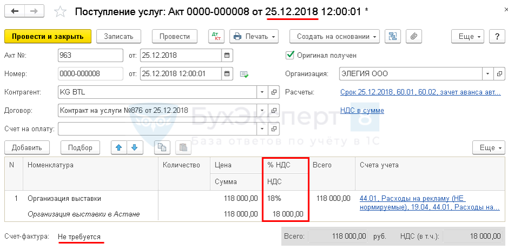The height and width of the screenshot is (250, 508).
Task: Click the paperclip attached files icon
Action: (413, 36)
